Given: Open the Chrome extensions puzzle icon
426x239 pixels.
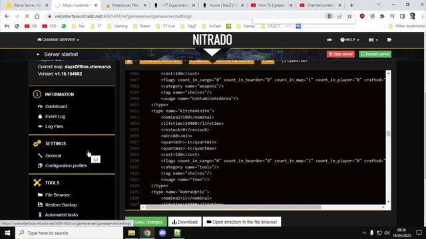Looking at the screenshot, I should click(x=382, y=16).
